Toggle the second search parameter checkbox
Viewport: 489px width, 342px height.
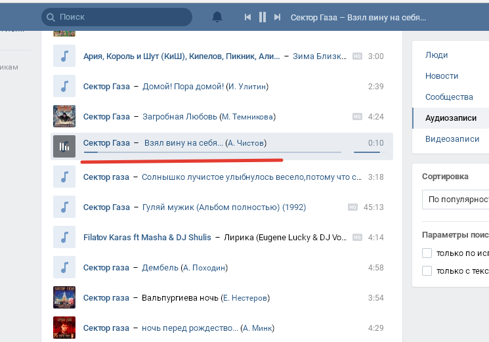point(427,270)
